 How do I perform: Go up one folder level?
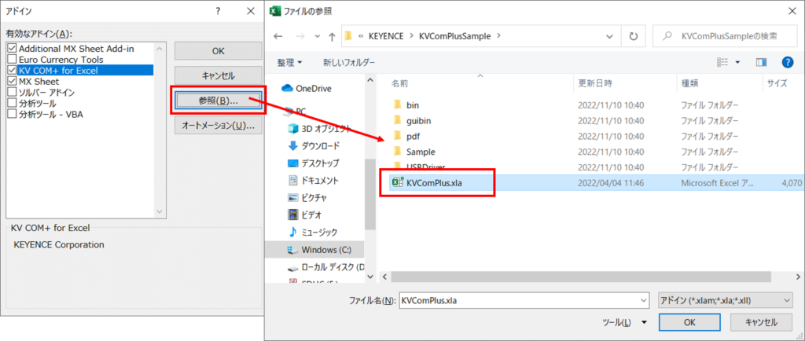pyautogui.click(x=332, y=36)
